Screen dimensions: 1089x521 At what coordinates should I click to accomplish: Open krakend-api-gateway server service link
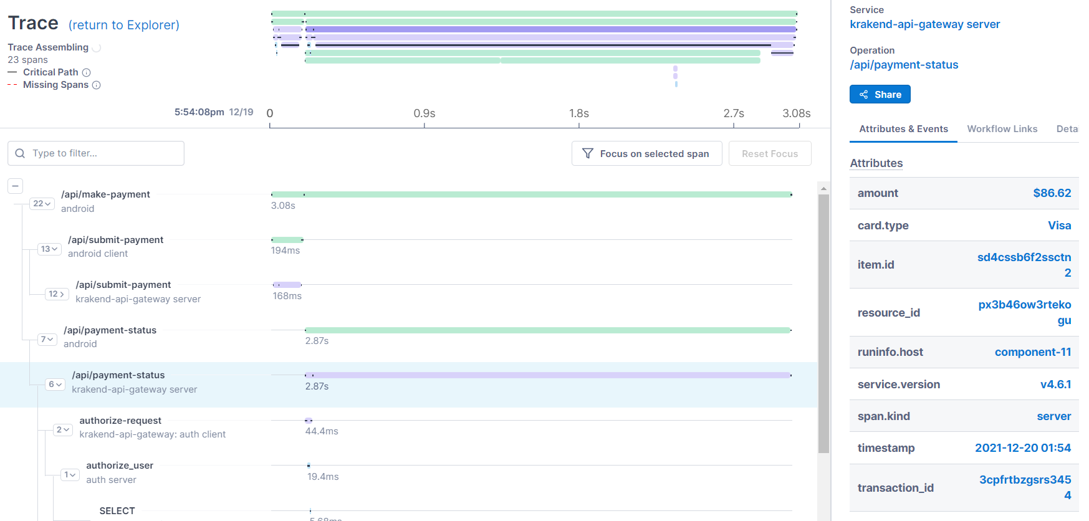pos(924,24)
